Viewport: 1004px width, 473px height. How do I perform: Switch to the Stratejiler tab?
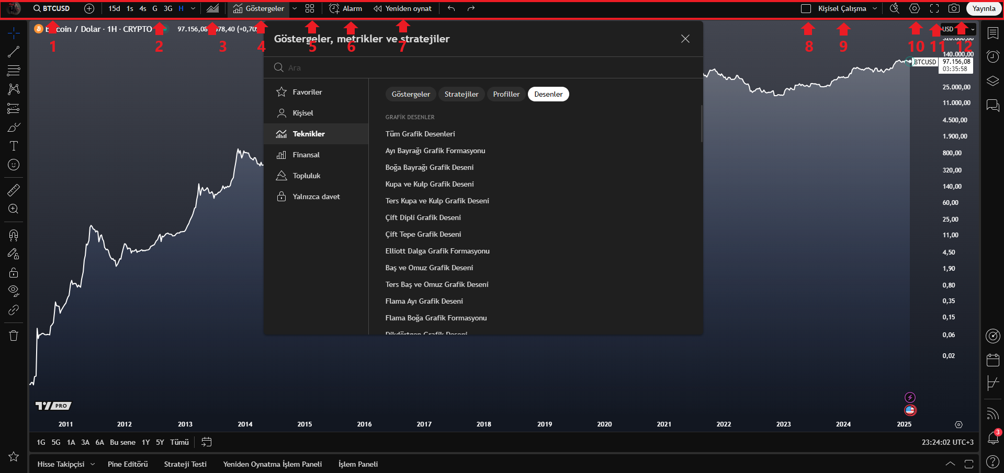461,94
